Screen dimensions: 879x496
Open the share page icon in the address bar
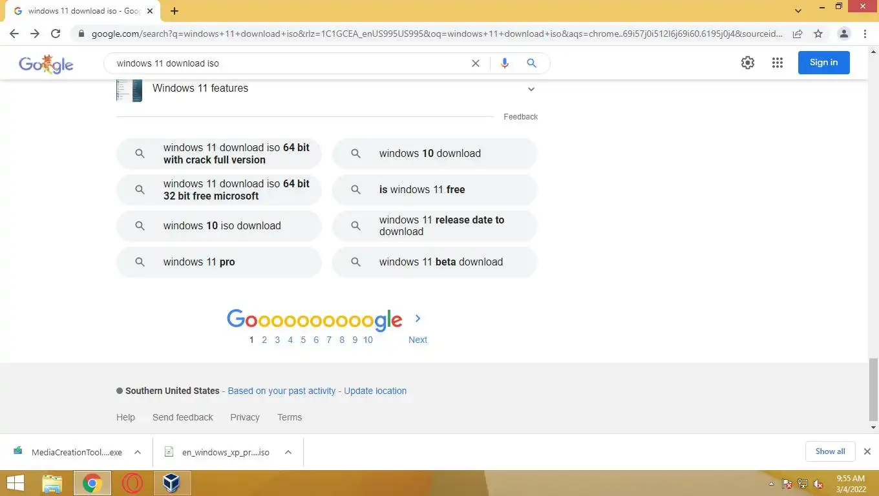point(798,34)
